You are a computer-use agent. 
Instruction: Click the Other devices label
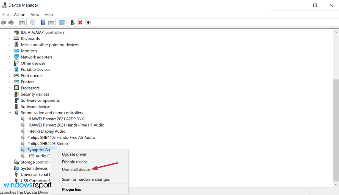pos(33,63)
